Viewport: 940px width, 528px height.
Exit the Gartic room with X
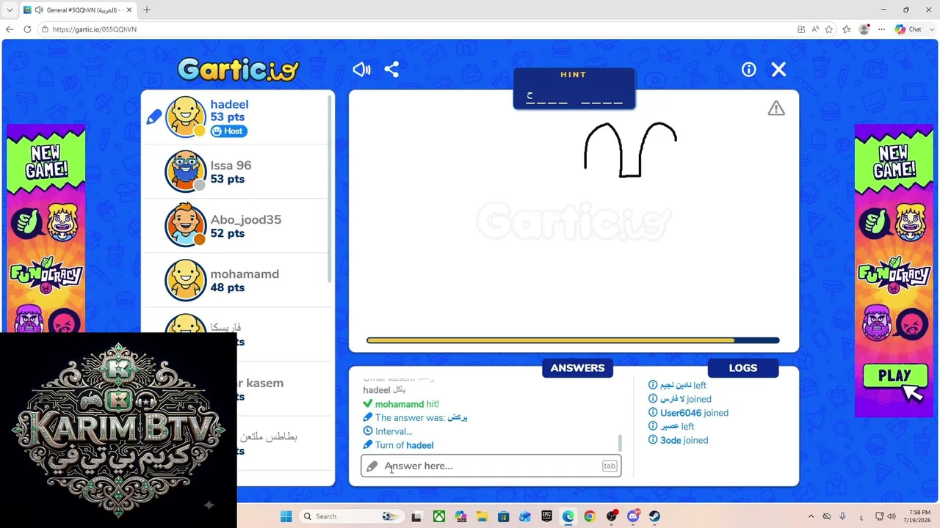coord(778,70)
